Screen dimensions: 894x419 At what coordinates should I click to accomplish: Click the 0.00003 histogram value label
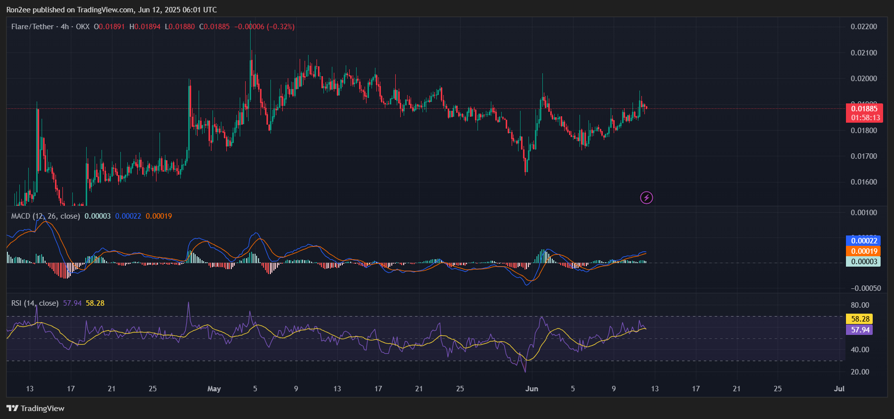pyautogui.click(x=864, y=262)
